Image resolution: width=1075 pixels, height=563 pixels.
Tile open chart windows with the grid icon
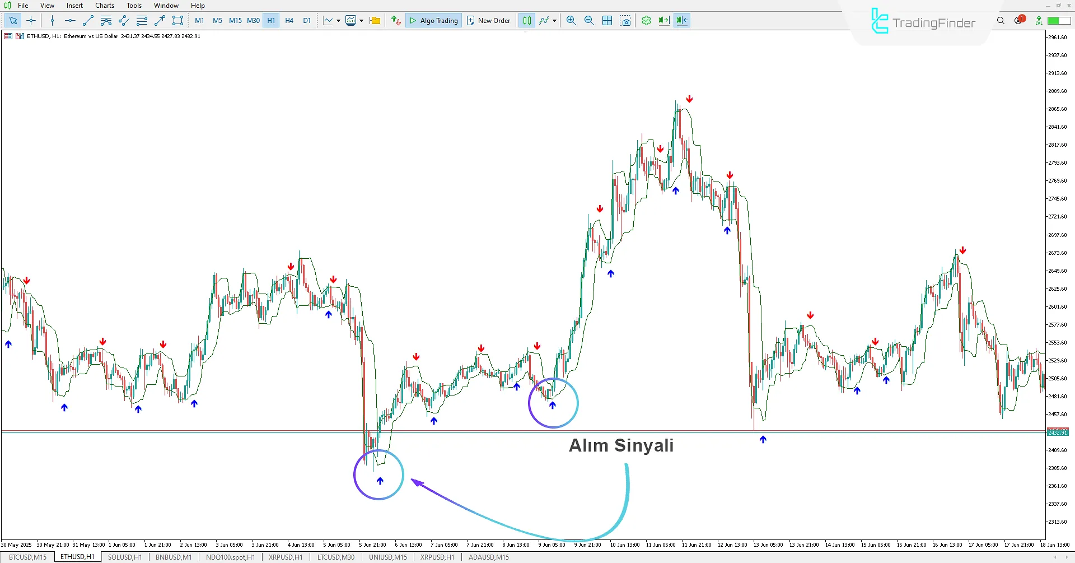607,20
